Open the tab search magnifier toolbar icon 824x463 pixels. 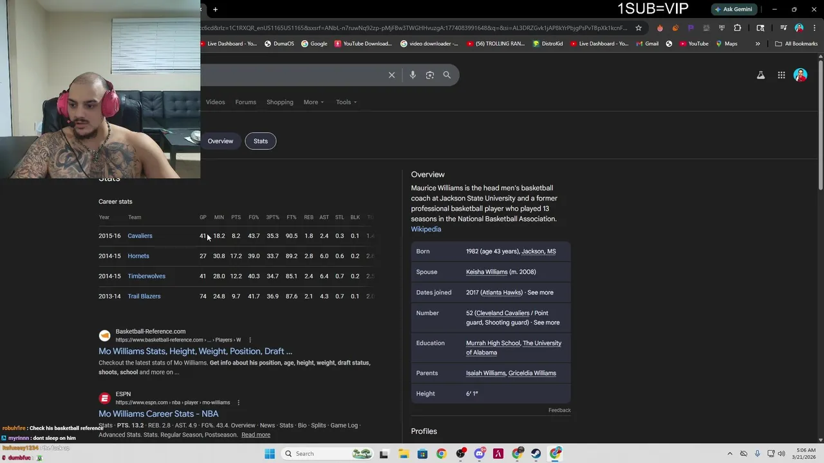pyautogui.click(x=760, y=28)
